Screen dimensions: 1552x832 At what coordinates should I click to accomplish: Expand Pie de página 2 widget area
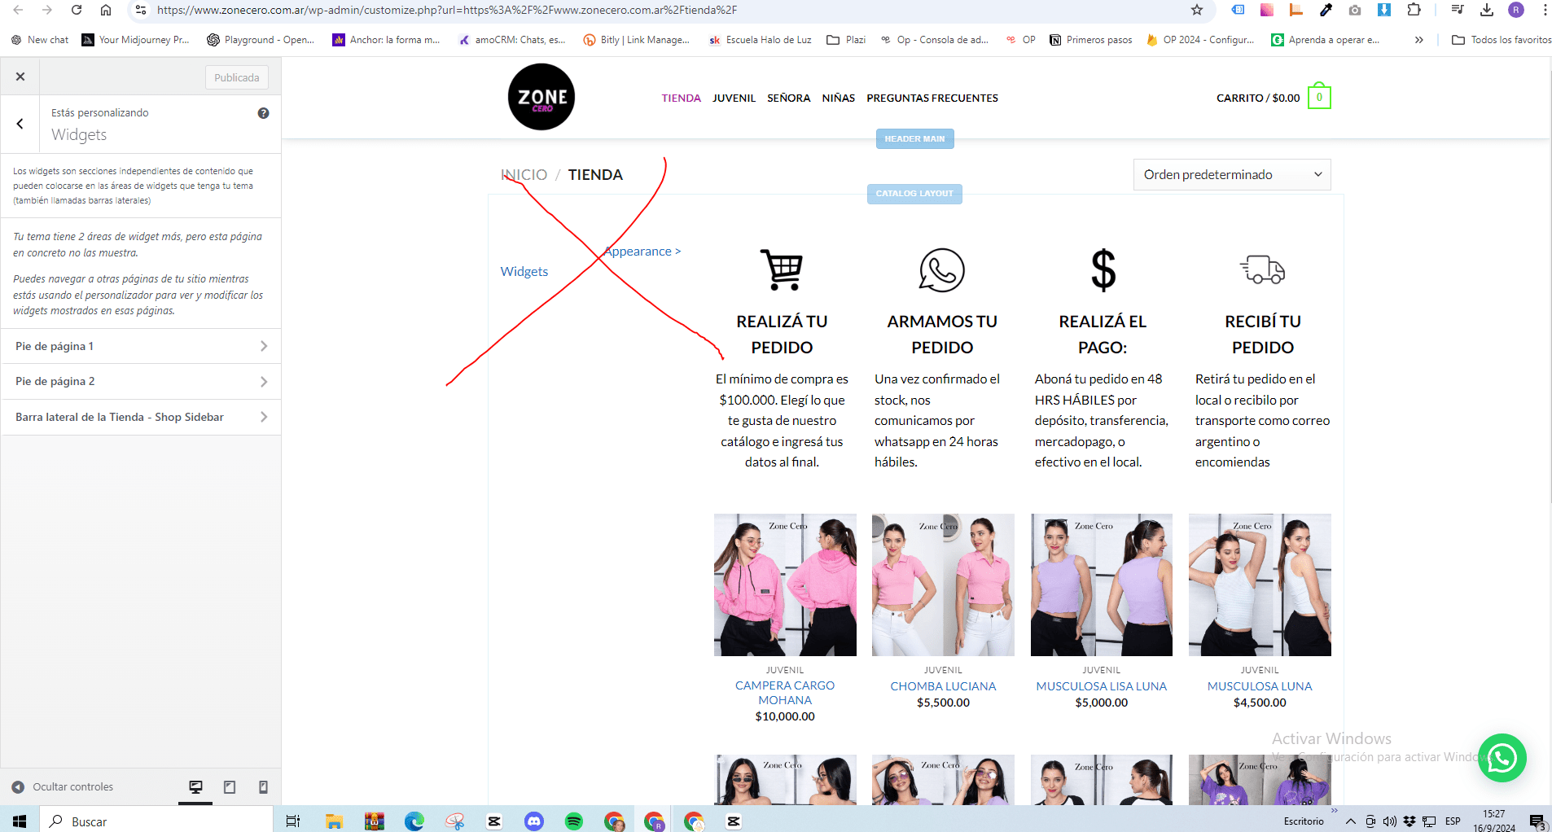141,381
